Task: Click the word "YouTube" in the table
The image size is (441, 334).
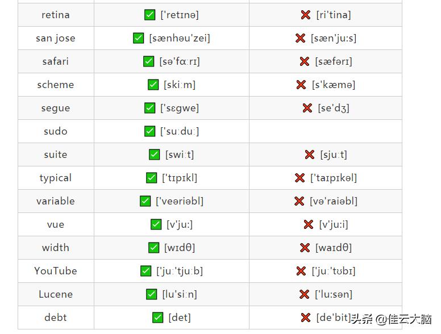Action: 56,271
